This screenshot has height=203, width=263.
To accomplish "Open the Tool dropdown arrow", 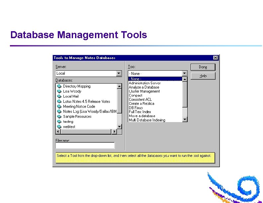I will click(x=185, y=73).
